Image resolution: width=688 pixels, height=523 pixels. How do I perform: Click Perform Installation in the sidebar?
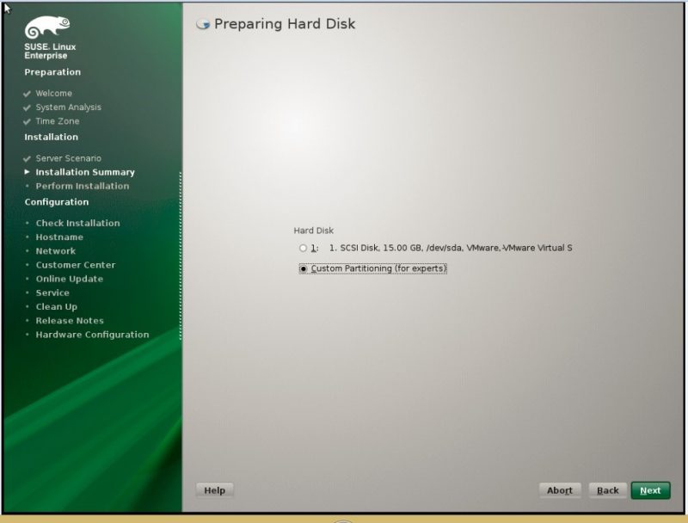[82, 186]
